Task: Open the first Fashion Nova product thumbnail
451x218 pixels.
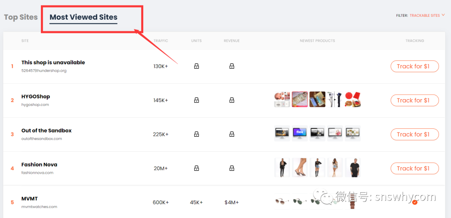Action: 282,168
